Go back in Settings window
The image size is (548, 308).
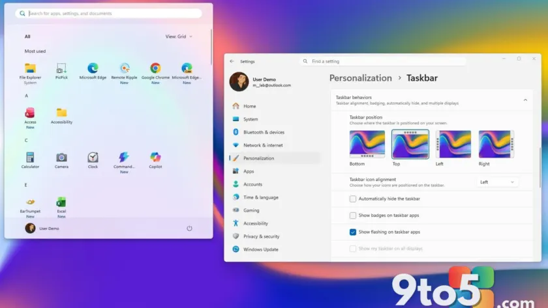pyautogui.click(x=232, y=61)
